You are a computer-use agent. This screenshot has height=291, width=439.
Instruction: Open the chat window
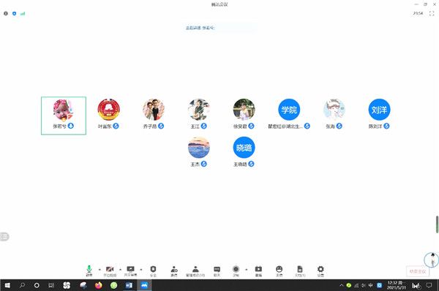[x=217, y=271]
